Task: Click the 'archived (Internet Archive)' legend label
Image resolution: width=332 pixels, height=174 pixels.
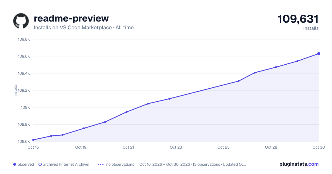Action: tap(66, 164)
